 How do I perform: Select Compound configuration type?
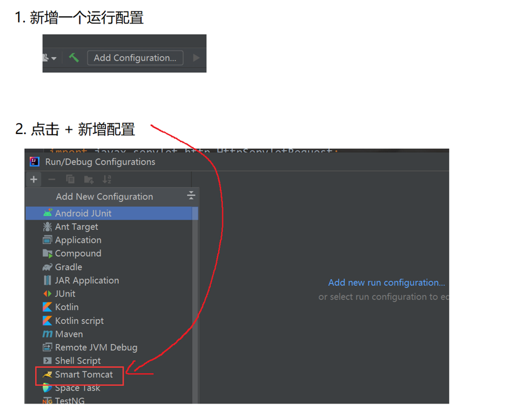pos(109,254)
